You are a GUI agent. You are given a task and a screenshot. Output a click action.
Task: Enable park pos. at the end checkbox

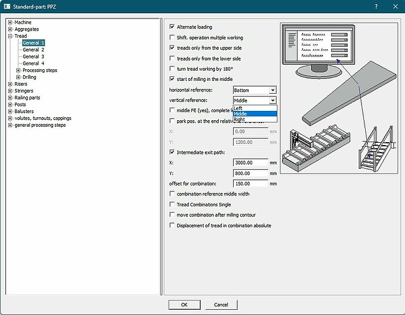[x=172, y=121]
